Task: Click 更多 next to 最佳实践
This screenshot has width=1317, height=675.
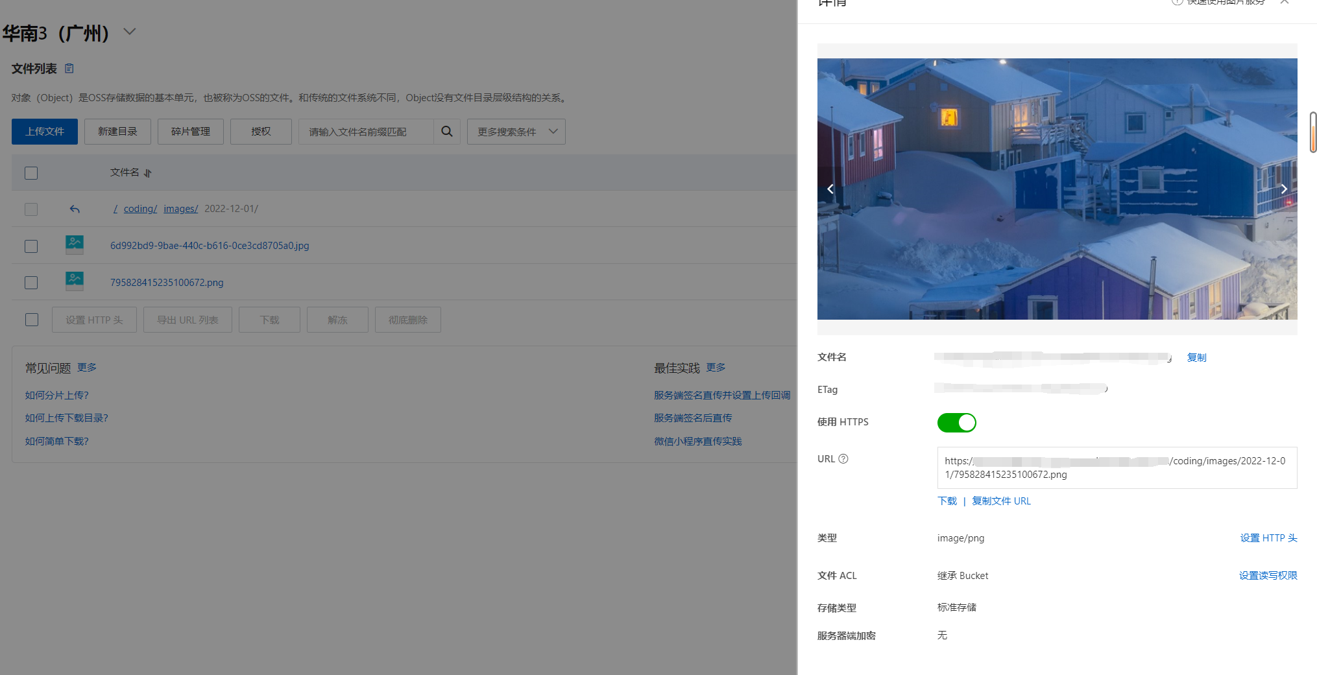Action: pos(716,368)
